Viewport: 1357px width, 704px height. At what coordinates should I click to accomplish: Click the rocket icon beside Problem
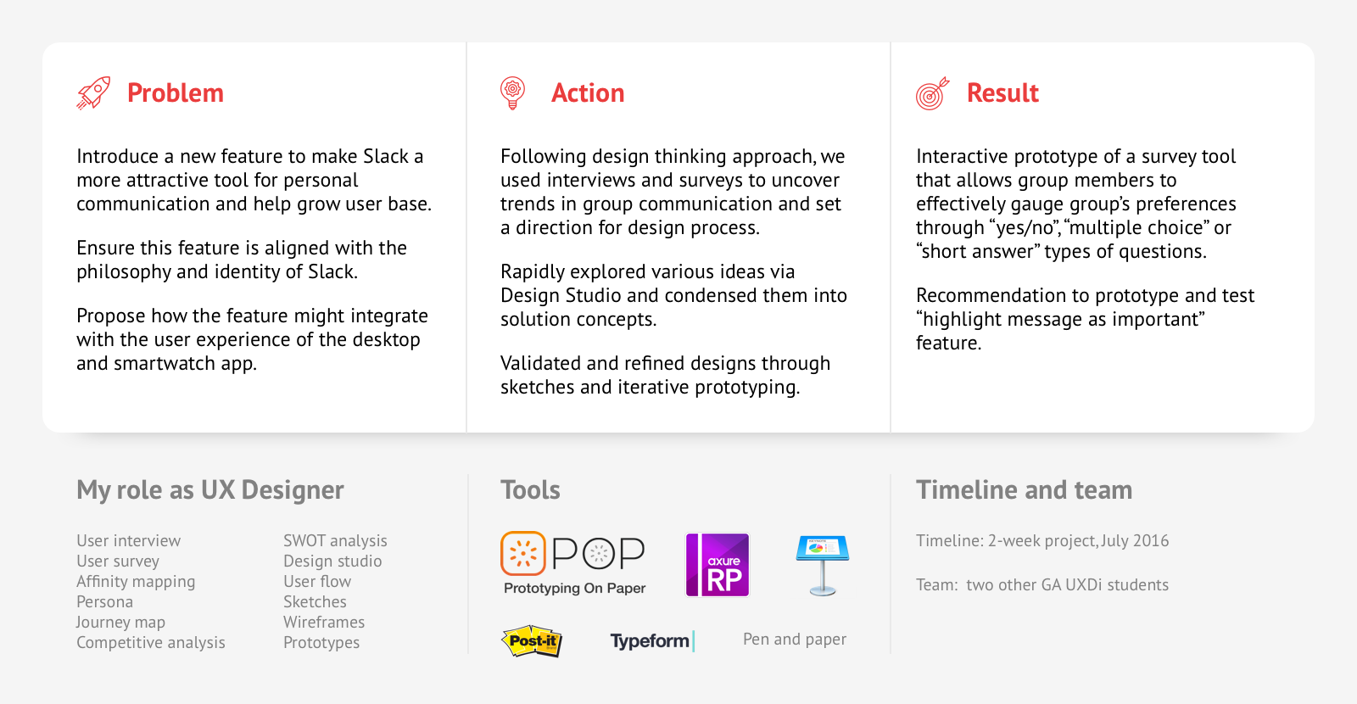click(93, 92)
